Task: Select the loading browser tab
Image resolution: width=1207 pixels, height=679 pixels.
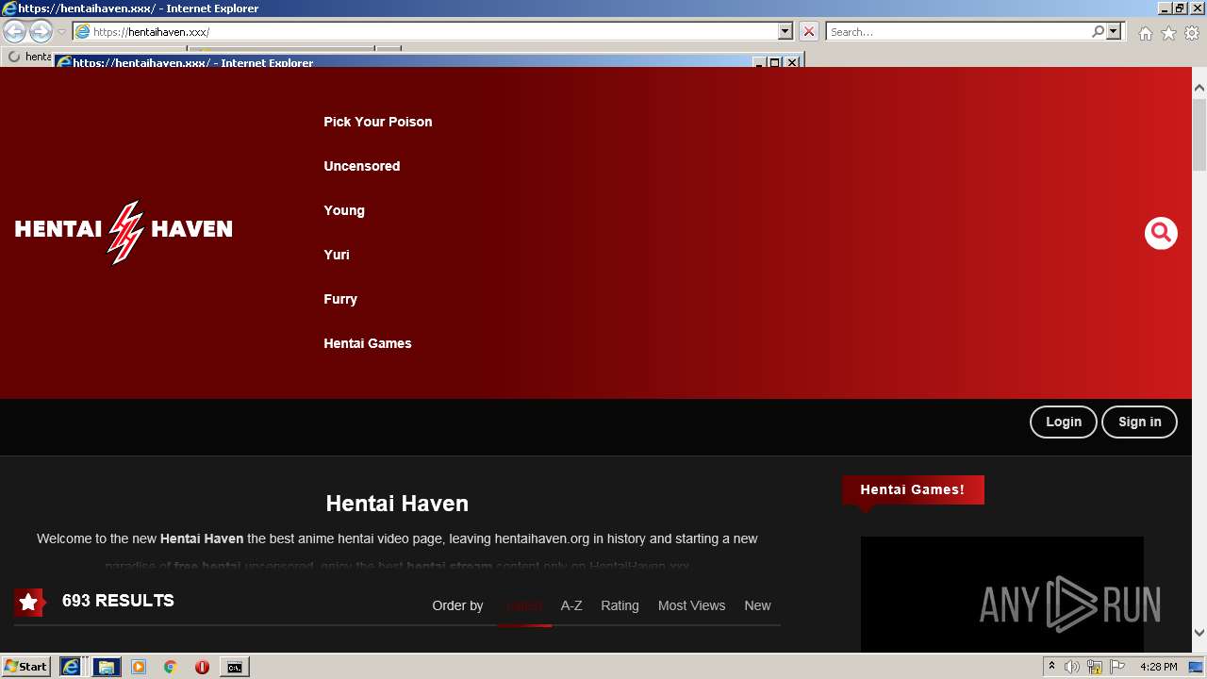Action: 28,57
